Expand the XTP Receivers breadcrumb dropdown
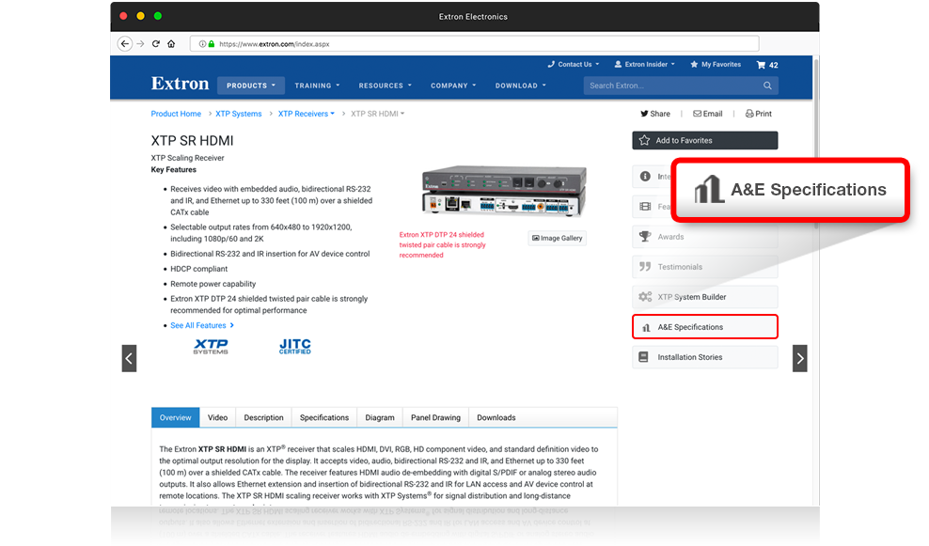 click(307, 114)
